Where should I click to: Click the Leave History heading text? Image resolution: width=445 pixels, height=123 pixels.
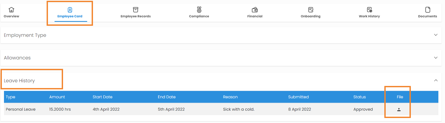[19, 81]
